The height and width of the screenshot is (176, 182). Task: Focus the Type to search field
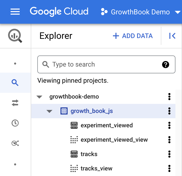[106, 65]
